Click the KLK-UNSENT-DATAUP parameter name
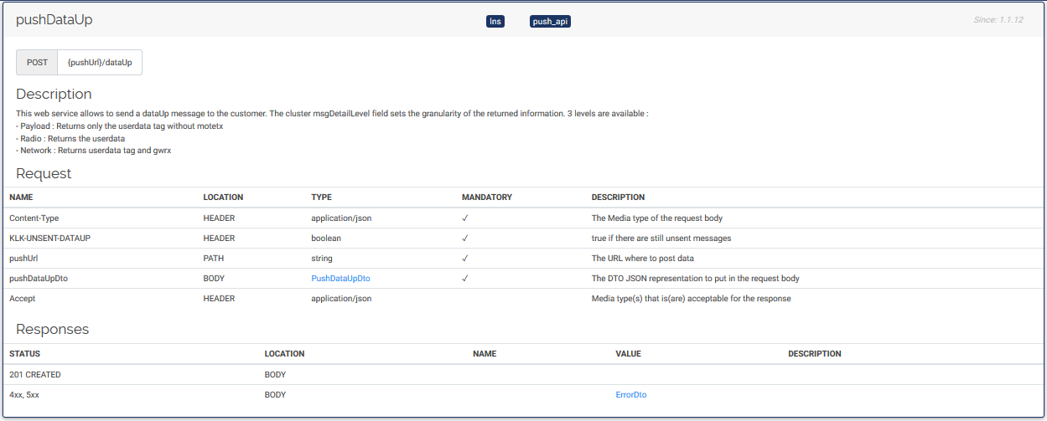The width and height of the screenshot is (1047, 421). click(49, 239)
